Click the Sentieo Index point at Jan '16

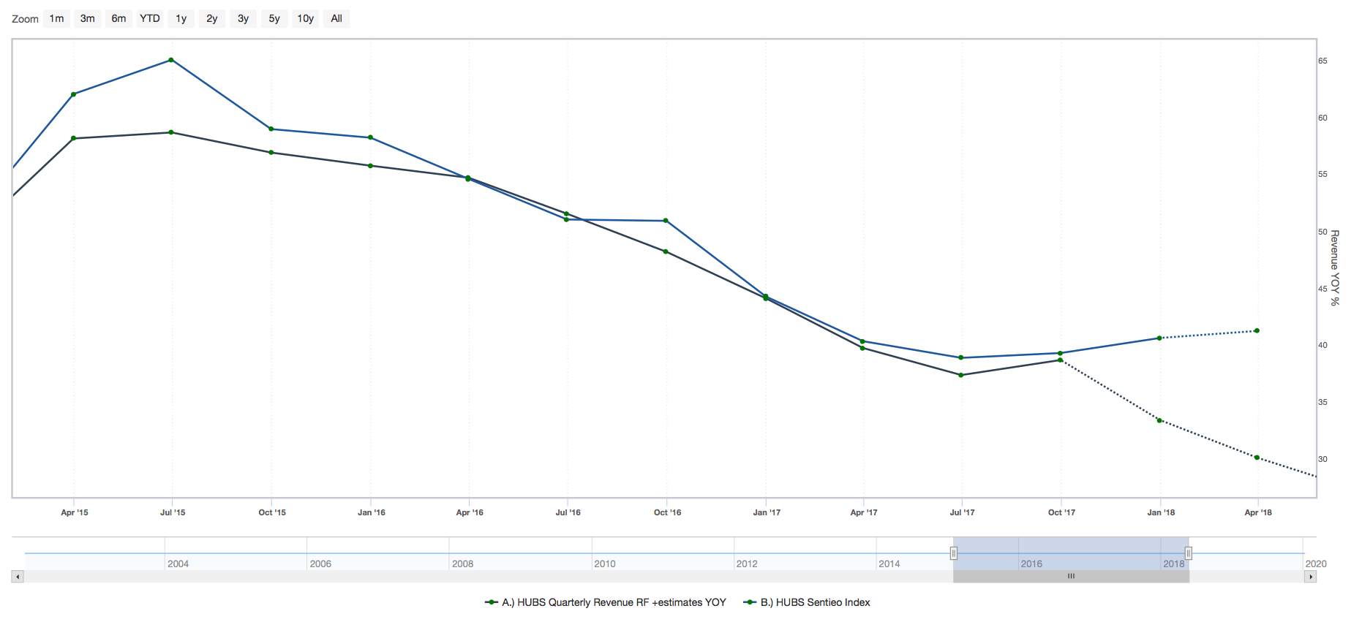(371, 137)
